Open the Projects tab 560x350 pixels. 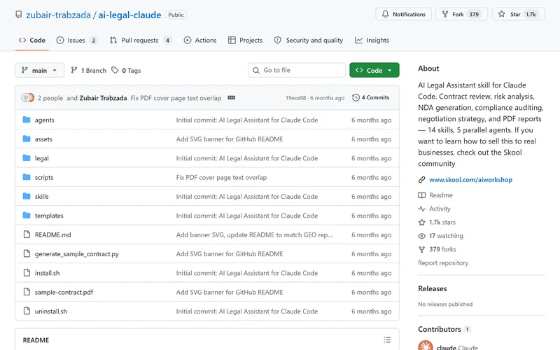(x=246, y=41)
